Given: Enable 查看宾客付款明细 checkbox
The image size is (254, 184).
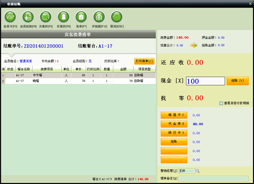Looking at the screenshot, I should tap(221, 103).
